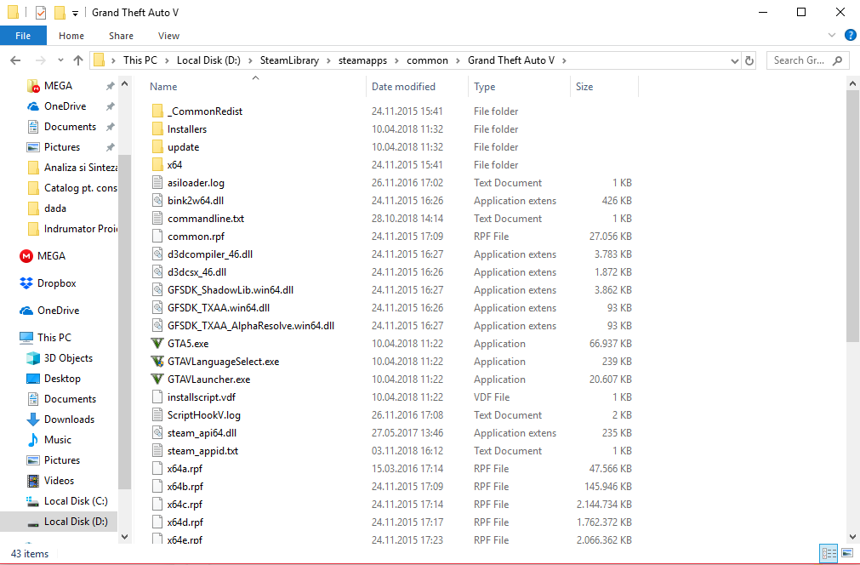Open the address bar history dropdown
The height and width of the screenshot is (565, 860).
[735, 60]
